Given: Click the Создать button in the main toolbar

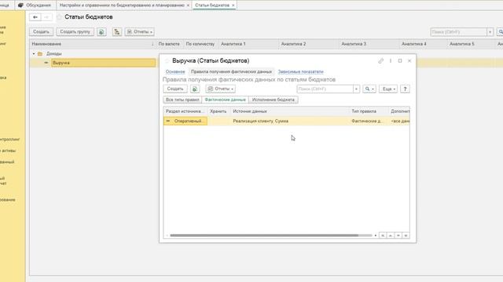Looking at the screenshot, I should tap(41, 31).
